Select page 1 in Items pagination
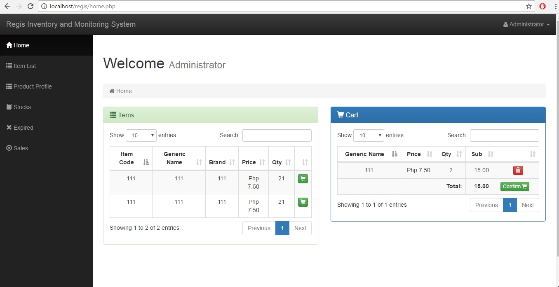Image resolution: width=559 pixels, height=287 pixels. coord(282,228)
